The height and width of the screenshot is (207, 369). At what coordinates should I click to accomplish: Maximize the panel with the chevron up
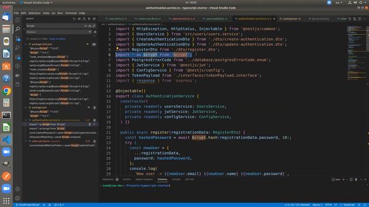tap(361, 179)
